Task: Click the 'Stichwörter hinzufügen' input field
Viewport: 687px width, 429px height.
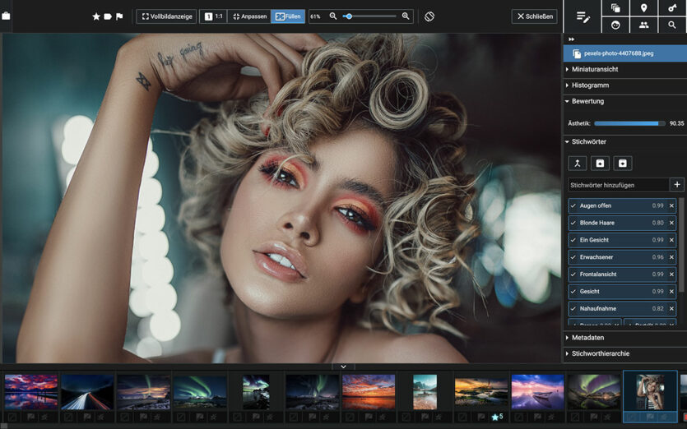Action: pyautogui.click(x=618, y=185)
